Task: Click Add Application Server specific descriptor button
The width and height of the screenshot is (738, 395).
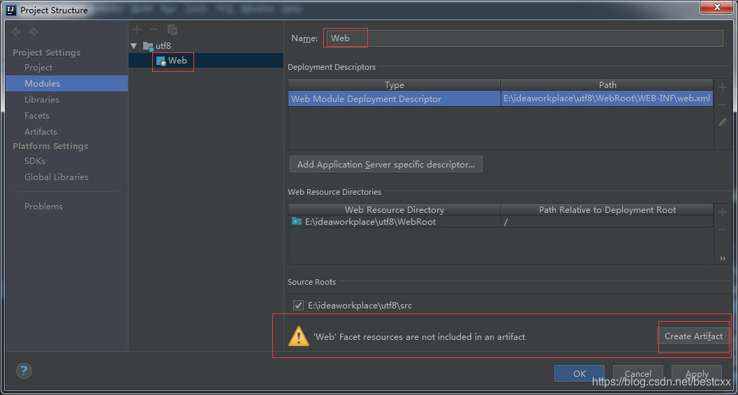Action: (x=386, y=165)
